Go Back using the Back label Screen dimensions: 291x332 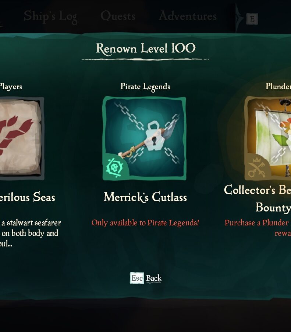[x=154, y=278]
